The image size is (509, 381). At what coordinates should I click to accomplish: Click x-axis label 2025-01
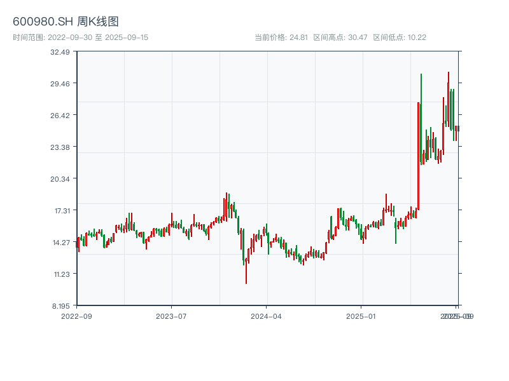click(x=361, y=316)
